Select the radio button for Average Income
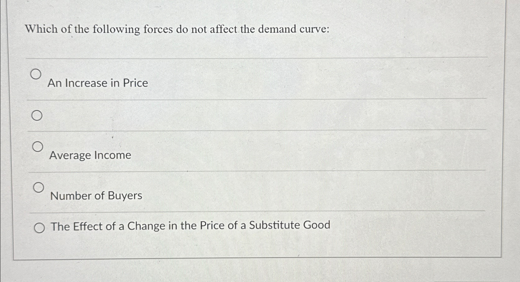520x282 pixels. coord(38,146)
